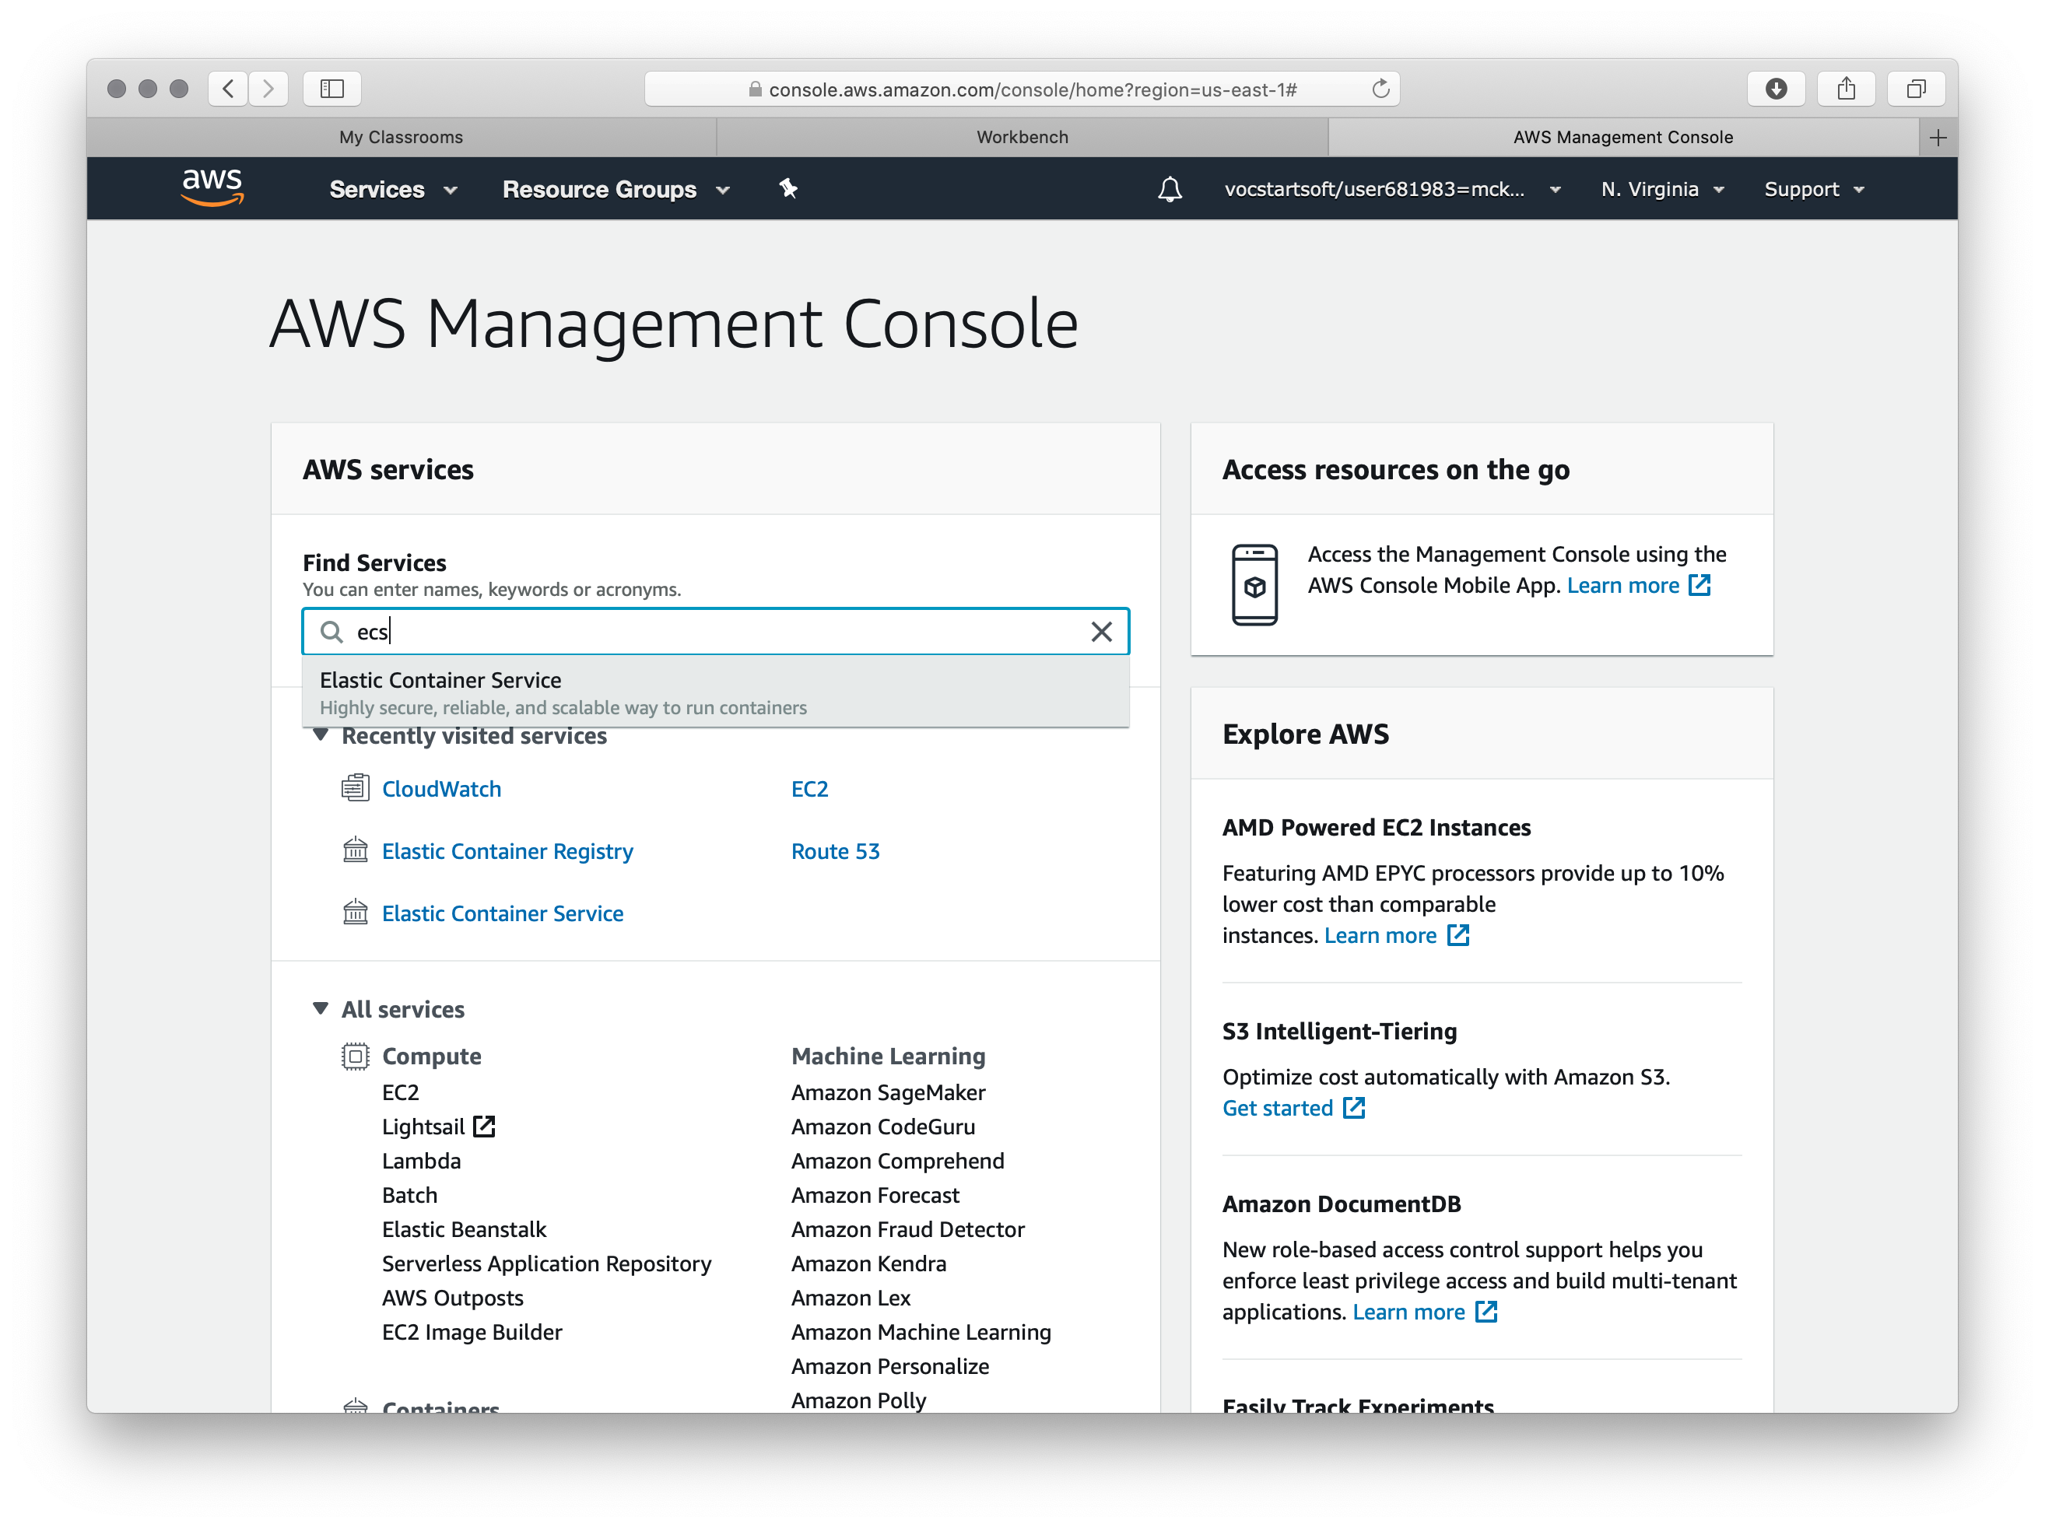
Task: Open Lightsail under Compute
Action: 423,1126
